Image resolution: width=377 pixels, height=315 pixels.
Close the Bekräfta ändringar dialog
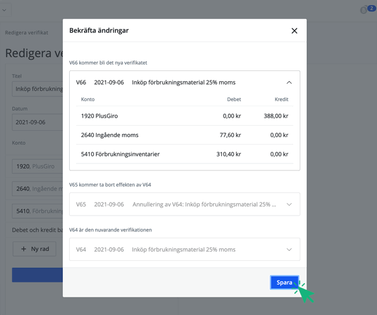[294, 31]
